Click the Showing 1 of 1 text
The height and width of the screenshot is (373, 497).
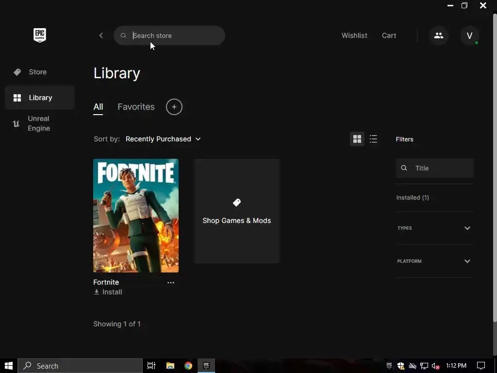pyautogui.click(x=117, y=324)
